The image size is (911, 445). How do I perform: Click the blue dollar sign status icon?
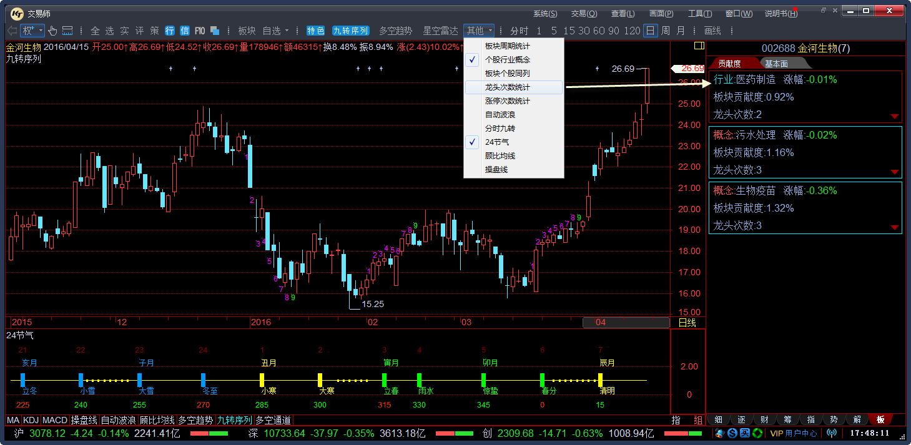click(732, 433)
